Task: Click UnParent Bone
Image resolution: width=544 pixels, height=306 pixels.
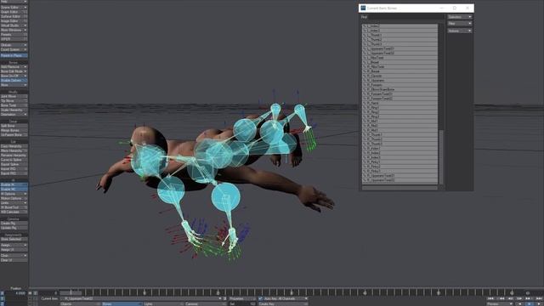Action: [14, 134]
